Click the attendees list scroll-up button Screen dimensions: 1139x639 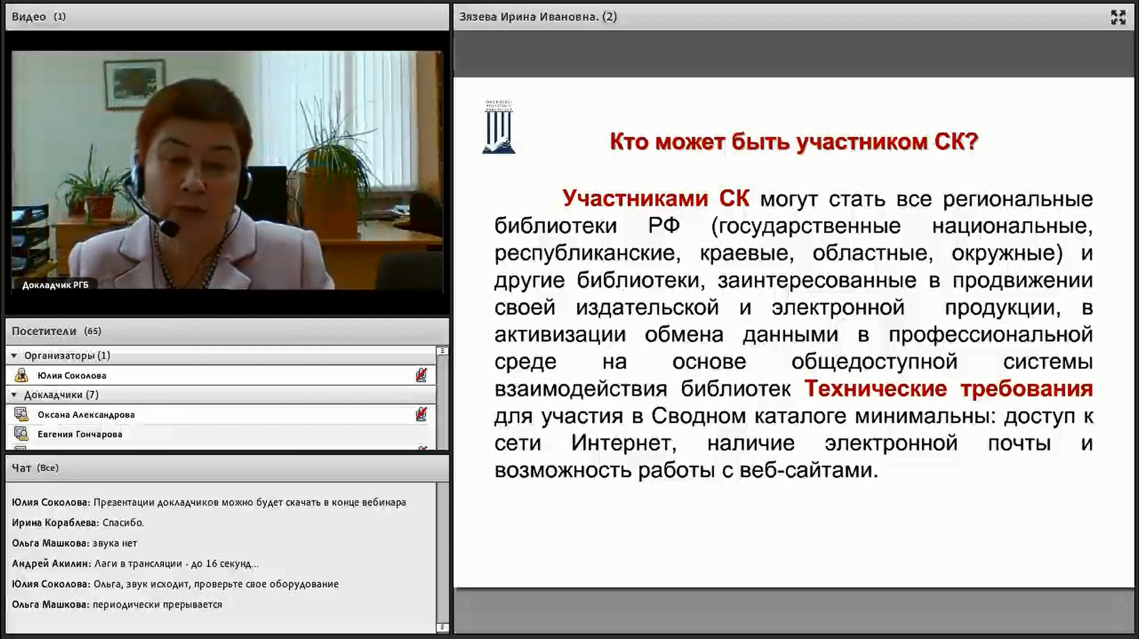pos(442,351)
